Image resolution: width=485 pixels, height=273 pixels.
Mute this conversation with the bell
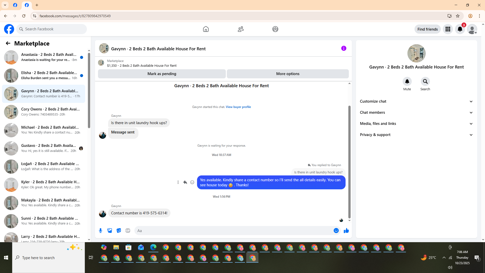(407, 81)
